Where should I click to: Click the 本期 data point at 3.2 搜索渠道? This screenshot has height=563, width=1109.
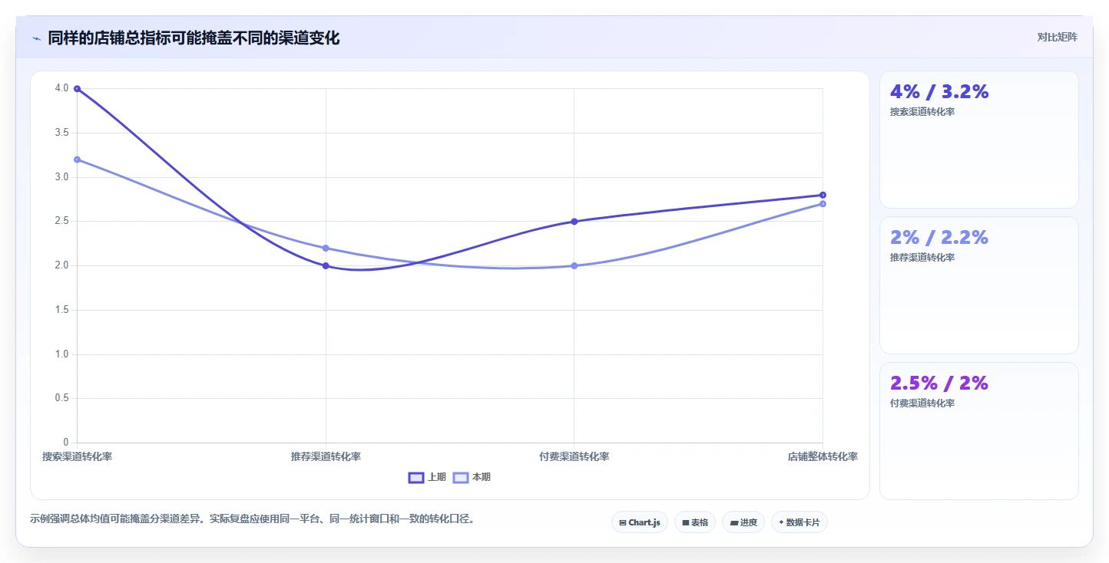pos(78,160)
